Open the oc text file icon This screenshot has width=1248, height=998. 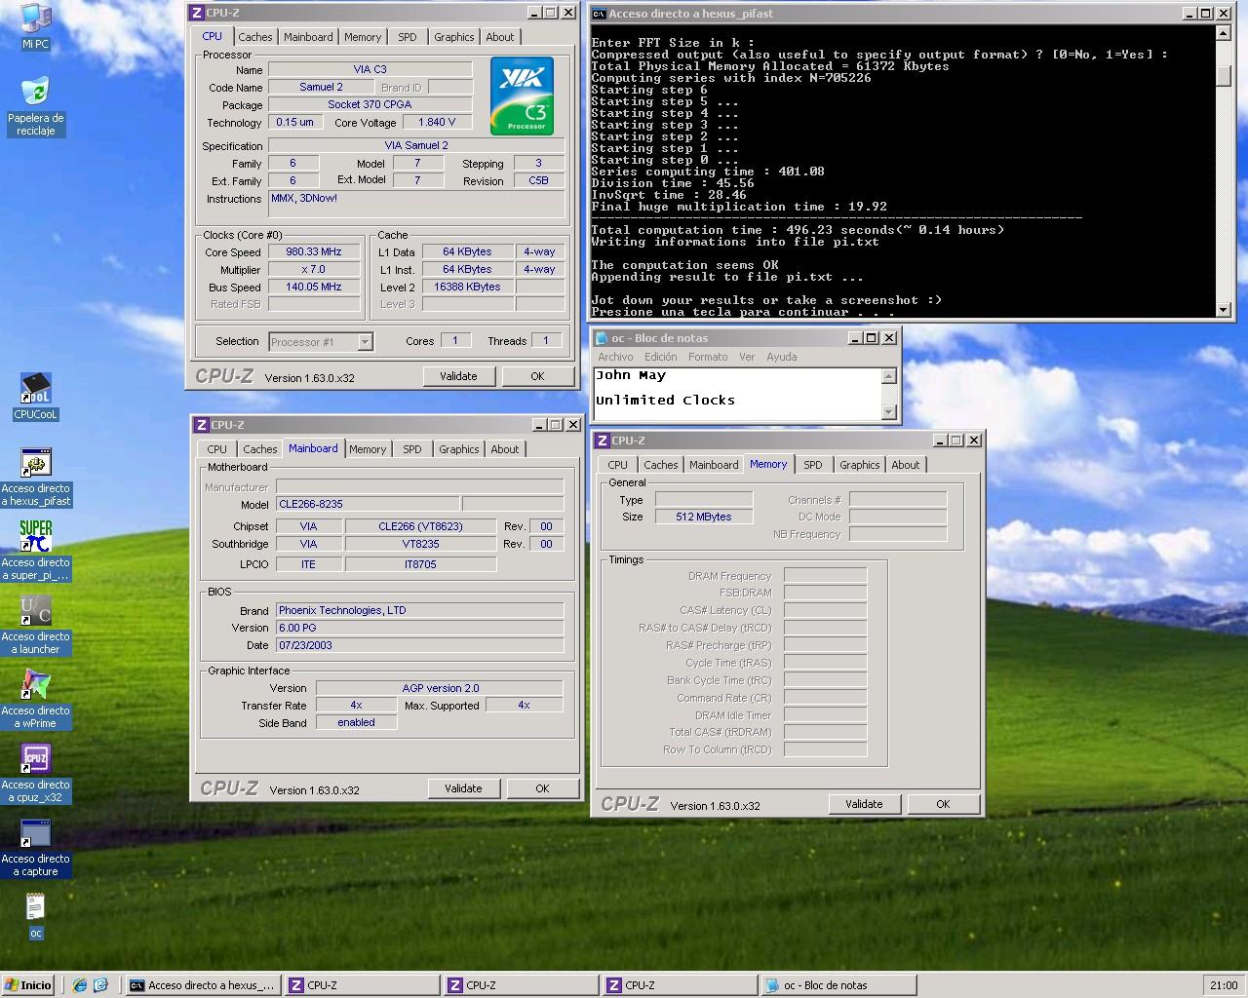tap(36, 916)
